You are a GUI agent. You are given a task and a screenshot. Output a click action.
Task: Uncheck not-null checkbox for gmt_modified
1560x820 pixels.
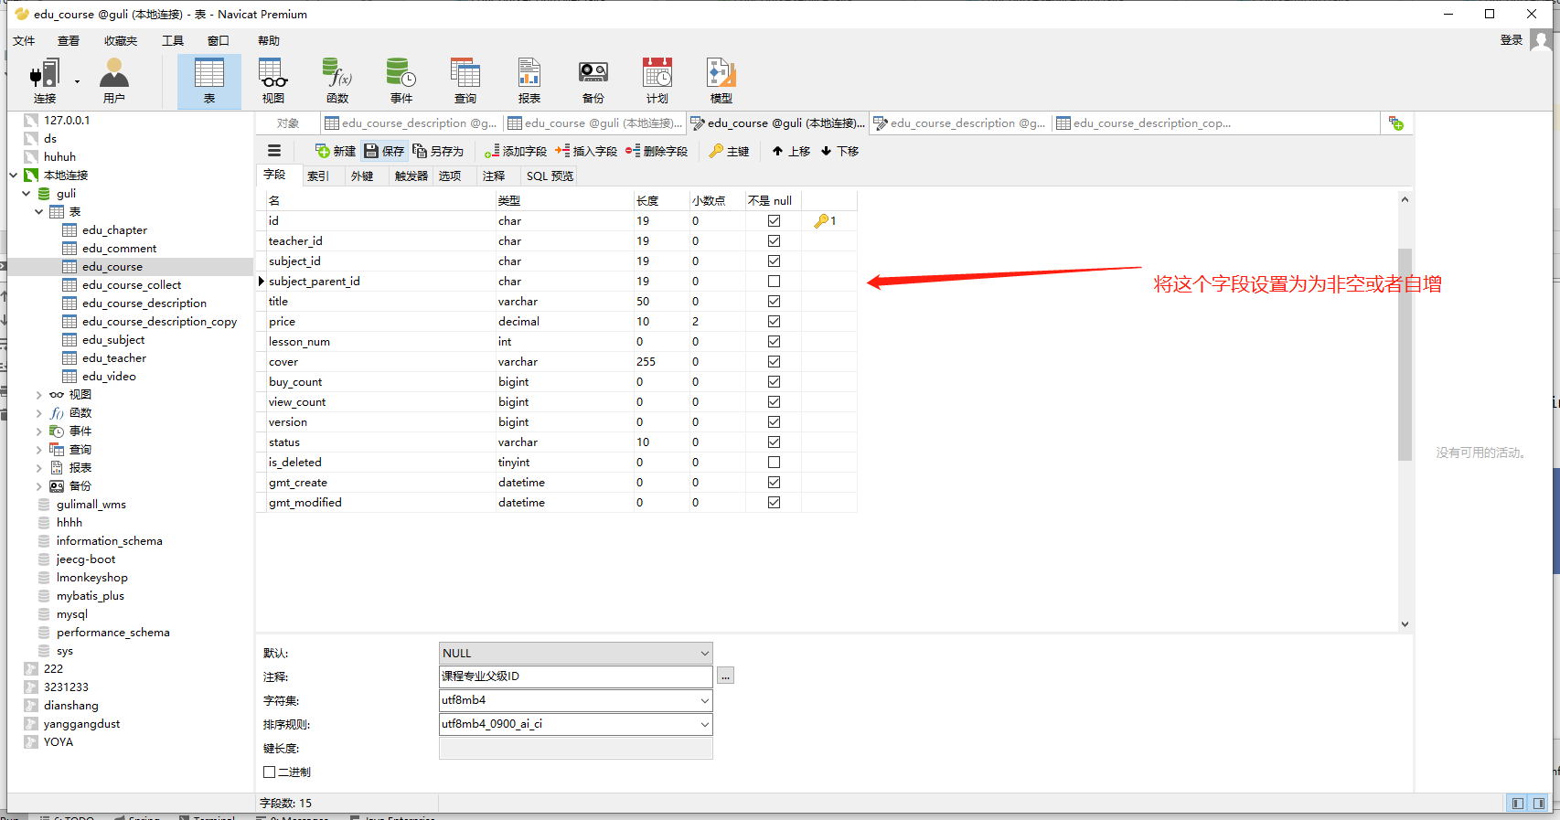point(774,502)
